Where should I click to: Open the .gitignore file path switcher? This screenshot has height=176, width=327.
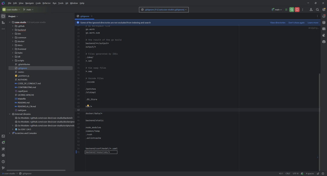pos(164,10)
